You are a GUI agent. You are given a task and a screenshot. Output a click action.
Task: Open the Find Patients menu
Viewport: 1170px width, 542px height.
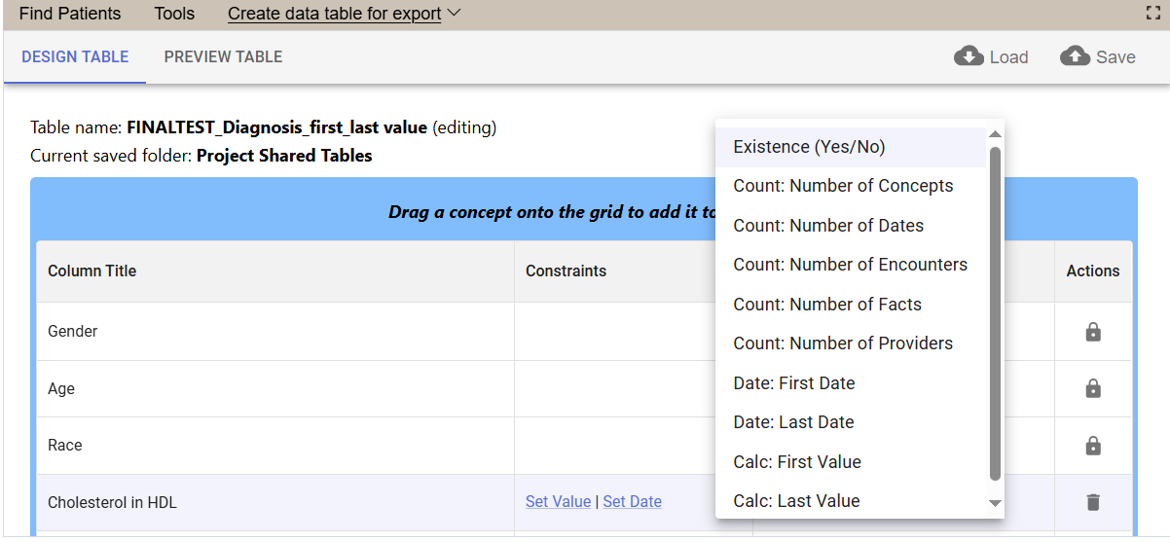[70, 14]
